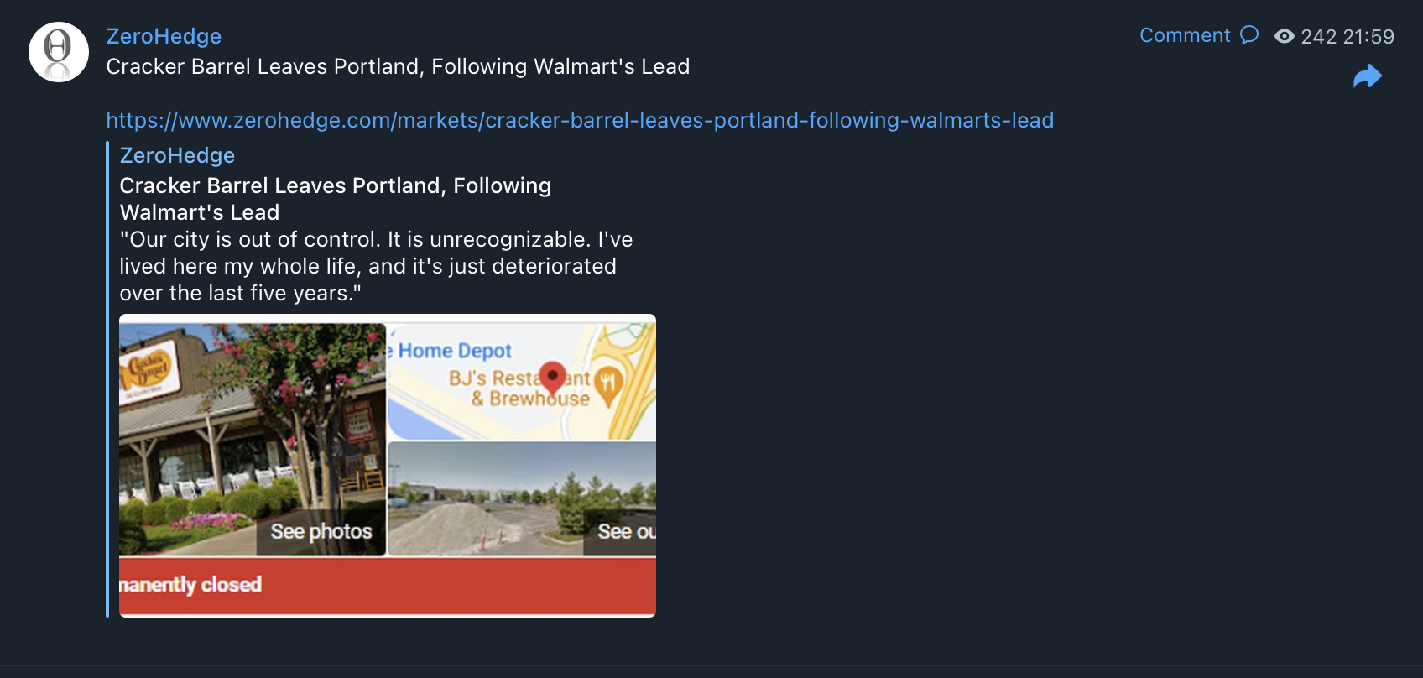The height and width of the screenshot is (678, 1423).
Task: Click the orange restaurant fork icon on map
Action: [607, 384]
